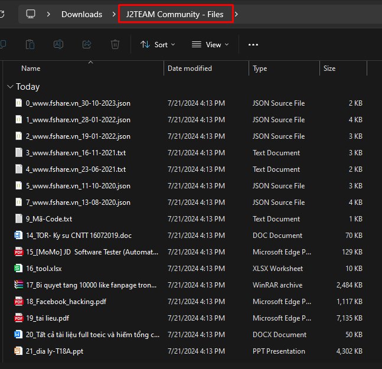The image size is (382, 369).
Task: Sort by the Name column header
Action: coord(31,68)
